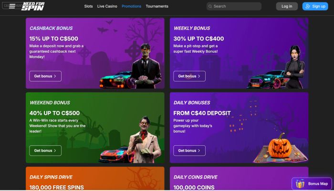Viewport: 334px width, 191px height.
Task: Get bonus for Weekly Bonus offer
Action: tap(189, 76)
